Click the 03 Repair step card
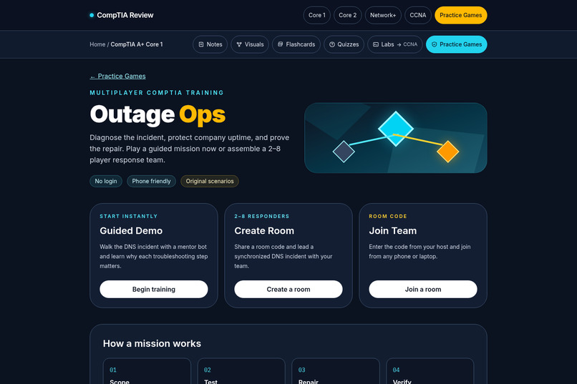577x384 pixels. point(336,371)
